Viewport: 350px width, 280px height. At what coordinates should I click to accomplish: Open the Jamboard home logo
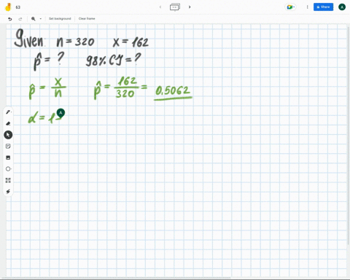click(8, 7)
